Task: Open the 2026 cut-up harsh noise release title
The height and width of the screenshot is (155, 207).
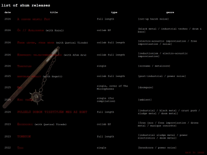Action: pyautogui.click(x=34, y=19)
